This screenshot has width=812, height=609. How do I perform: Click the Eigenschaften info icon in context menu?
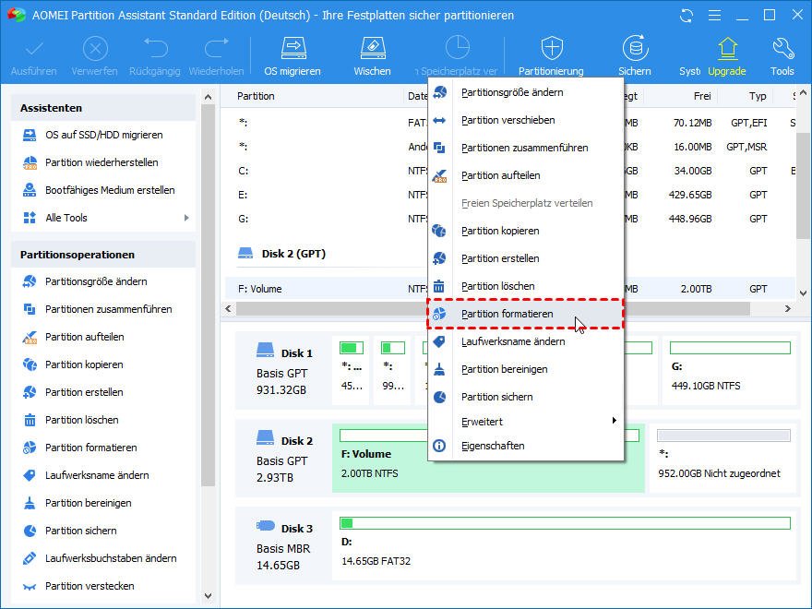(x=439, y=446)
